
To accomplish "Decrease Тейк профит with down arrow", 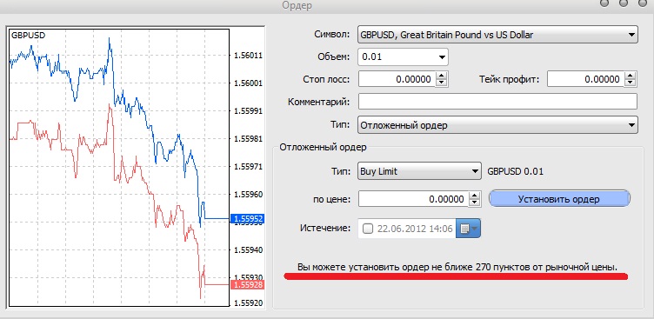I will 631,83.
